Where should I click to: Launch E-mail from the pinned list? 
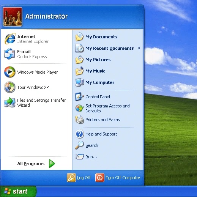(x=36, y=54)
